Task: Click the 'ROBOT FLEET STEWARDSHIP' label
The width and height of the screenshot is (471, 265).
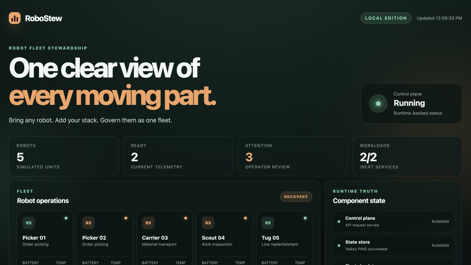Action: [48, 48]
